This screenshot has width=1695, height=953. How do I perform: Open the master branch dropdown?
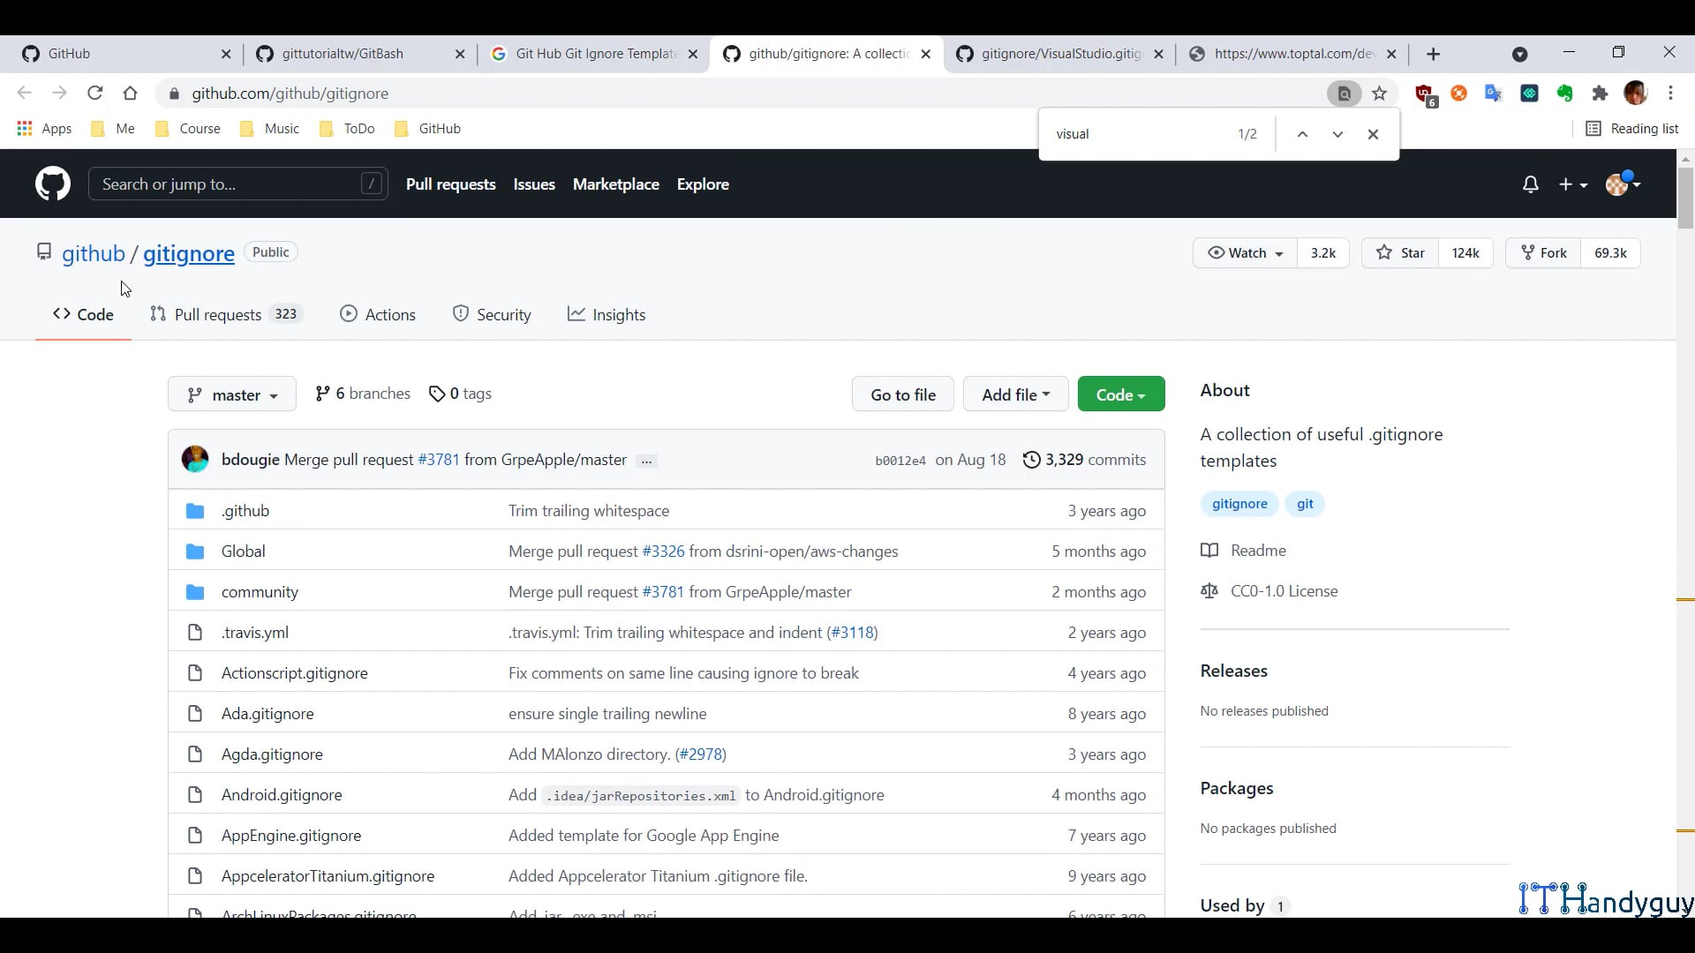click(232, 394)
